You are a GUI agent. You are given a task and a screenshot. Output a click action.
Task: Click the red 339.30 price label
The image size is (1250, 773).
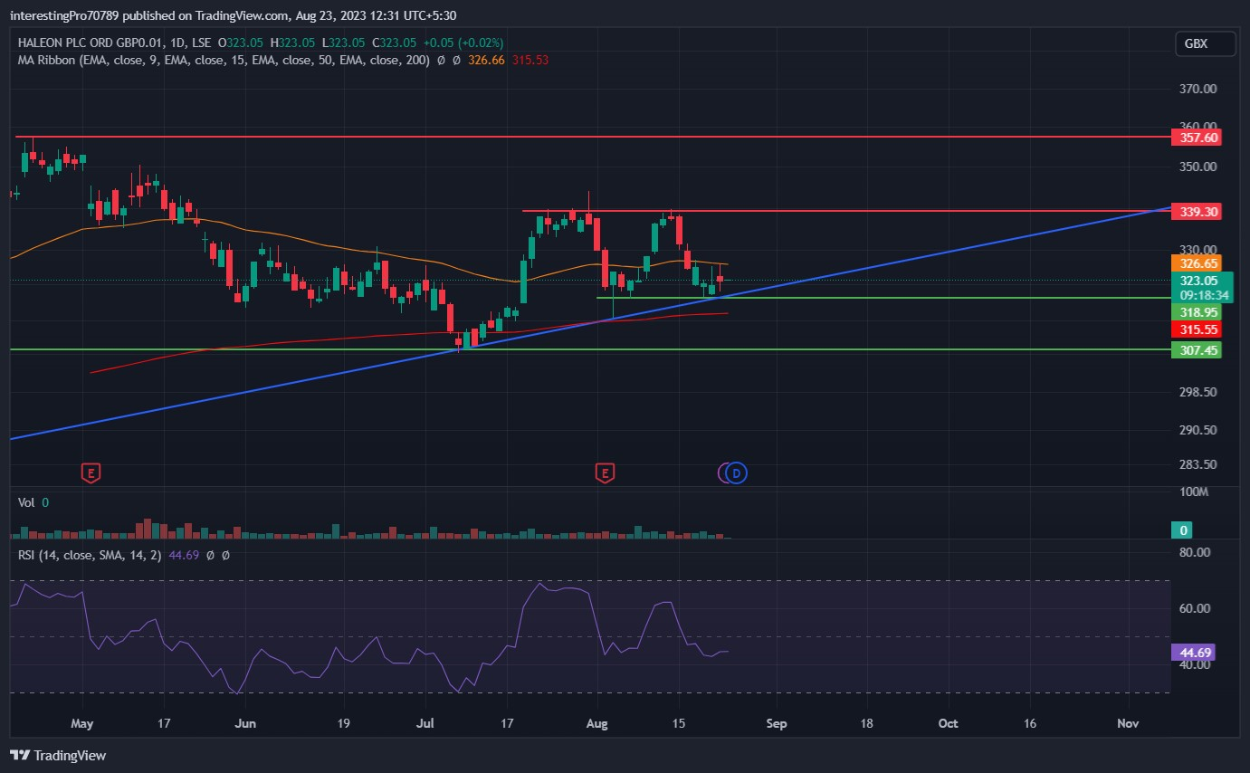tap(1196, 211)
